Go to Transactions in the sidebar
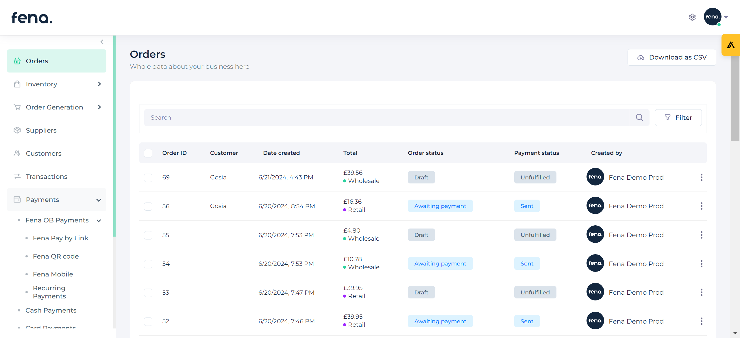The image size is (740, 338). click(x=47, y=177)
